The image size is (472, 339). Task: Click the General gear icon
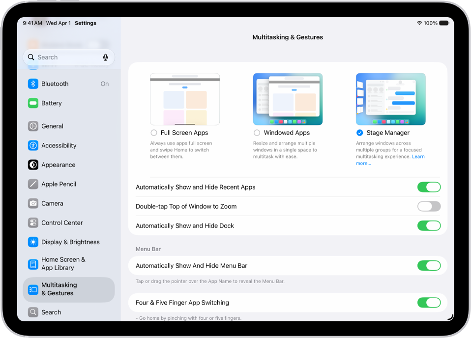[33, 126]
